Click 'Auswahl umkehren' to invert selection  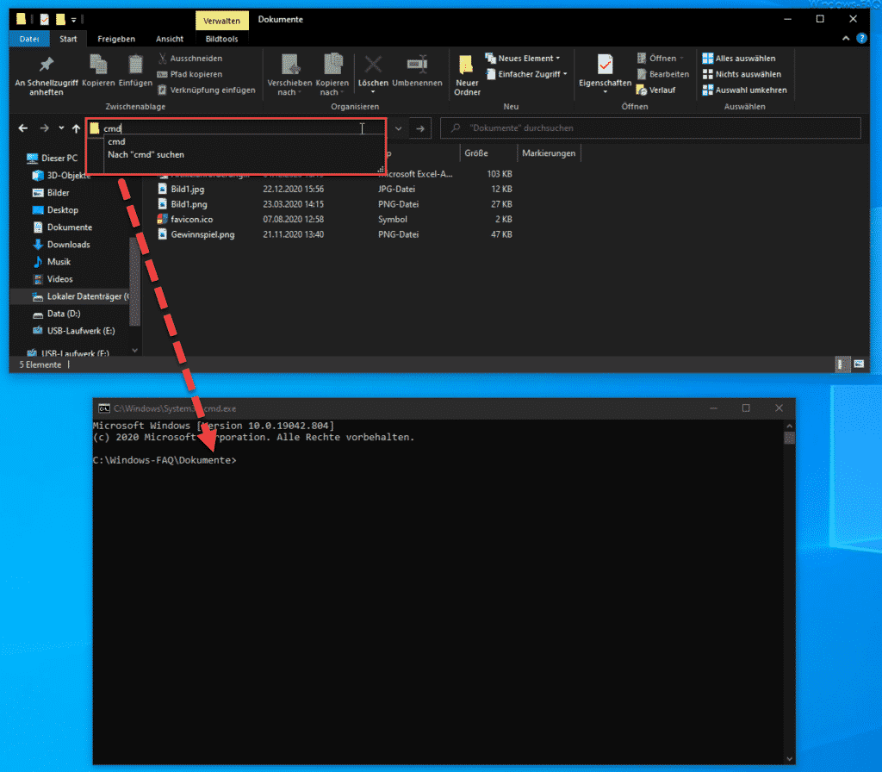coord(745,90)
